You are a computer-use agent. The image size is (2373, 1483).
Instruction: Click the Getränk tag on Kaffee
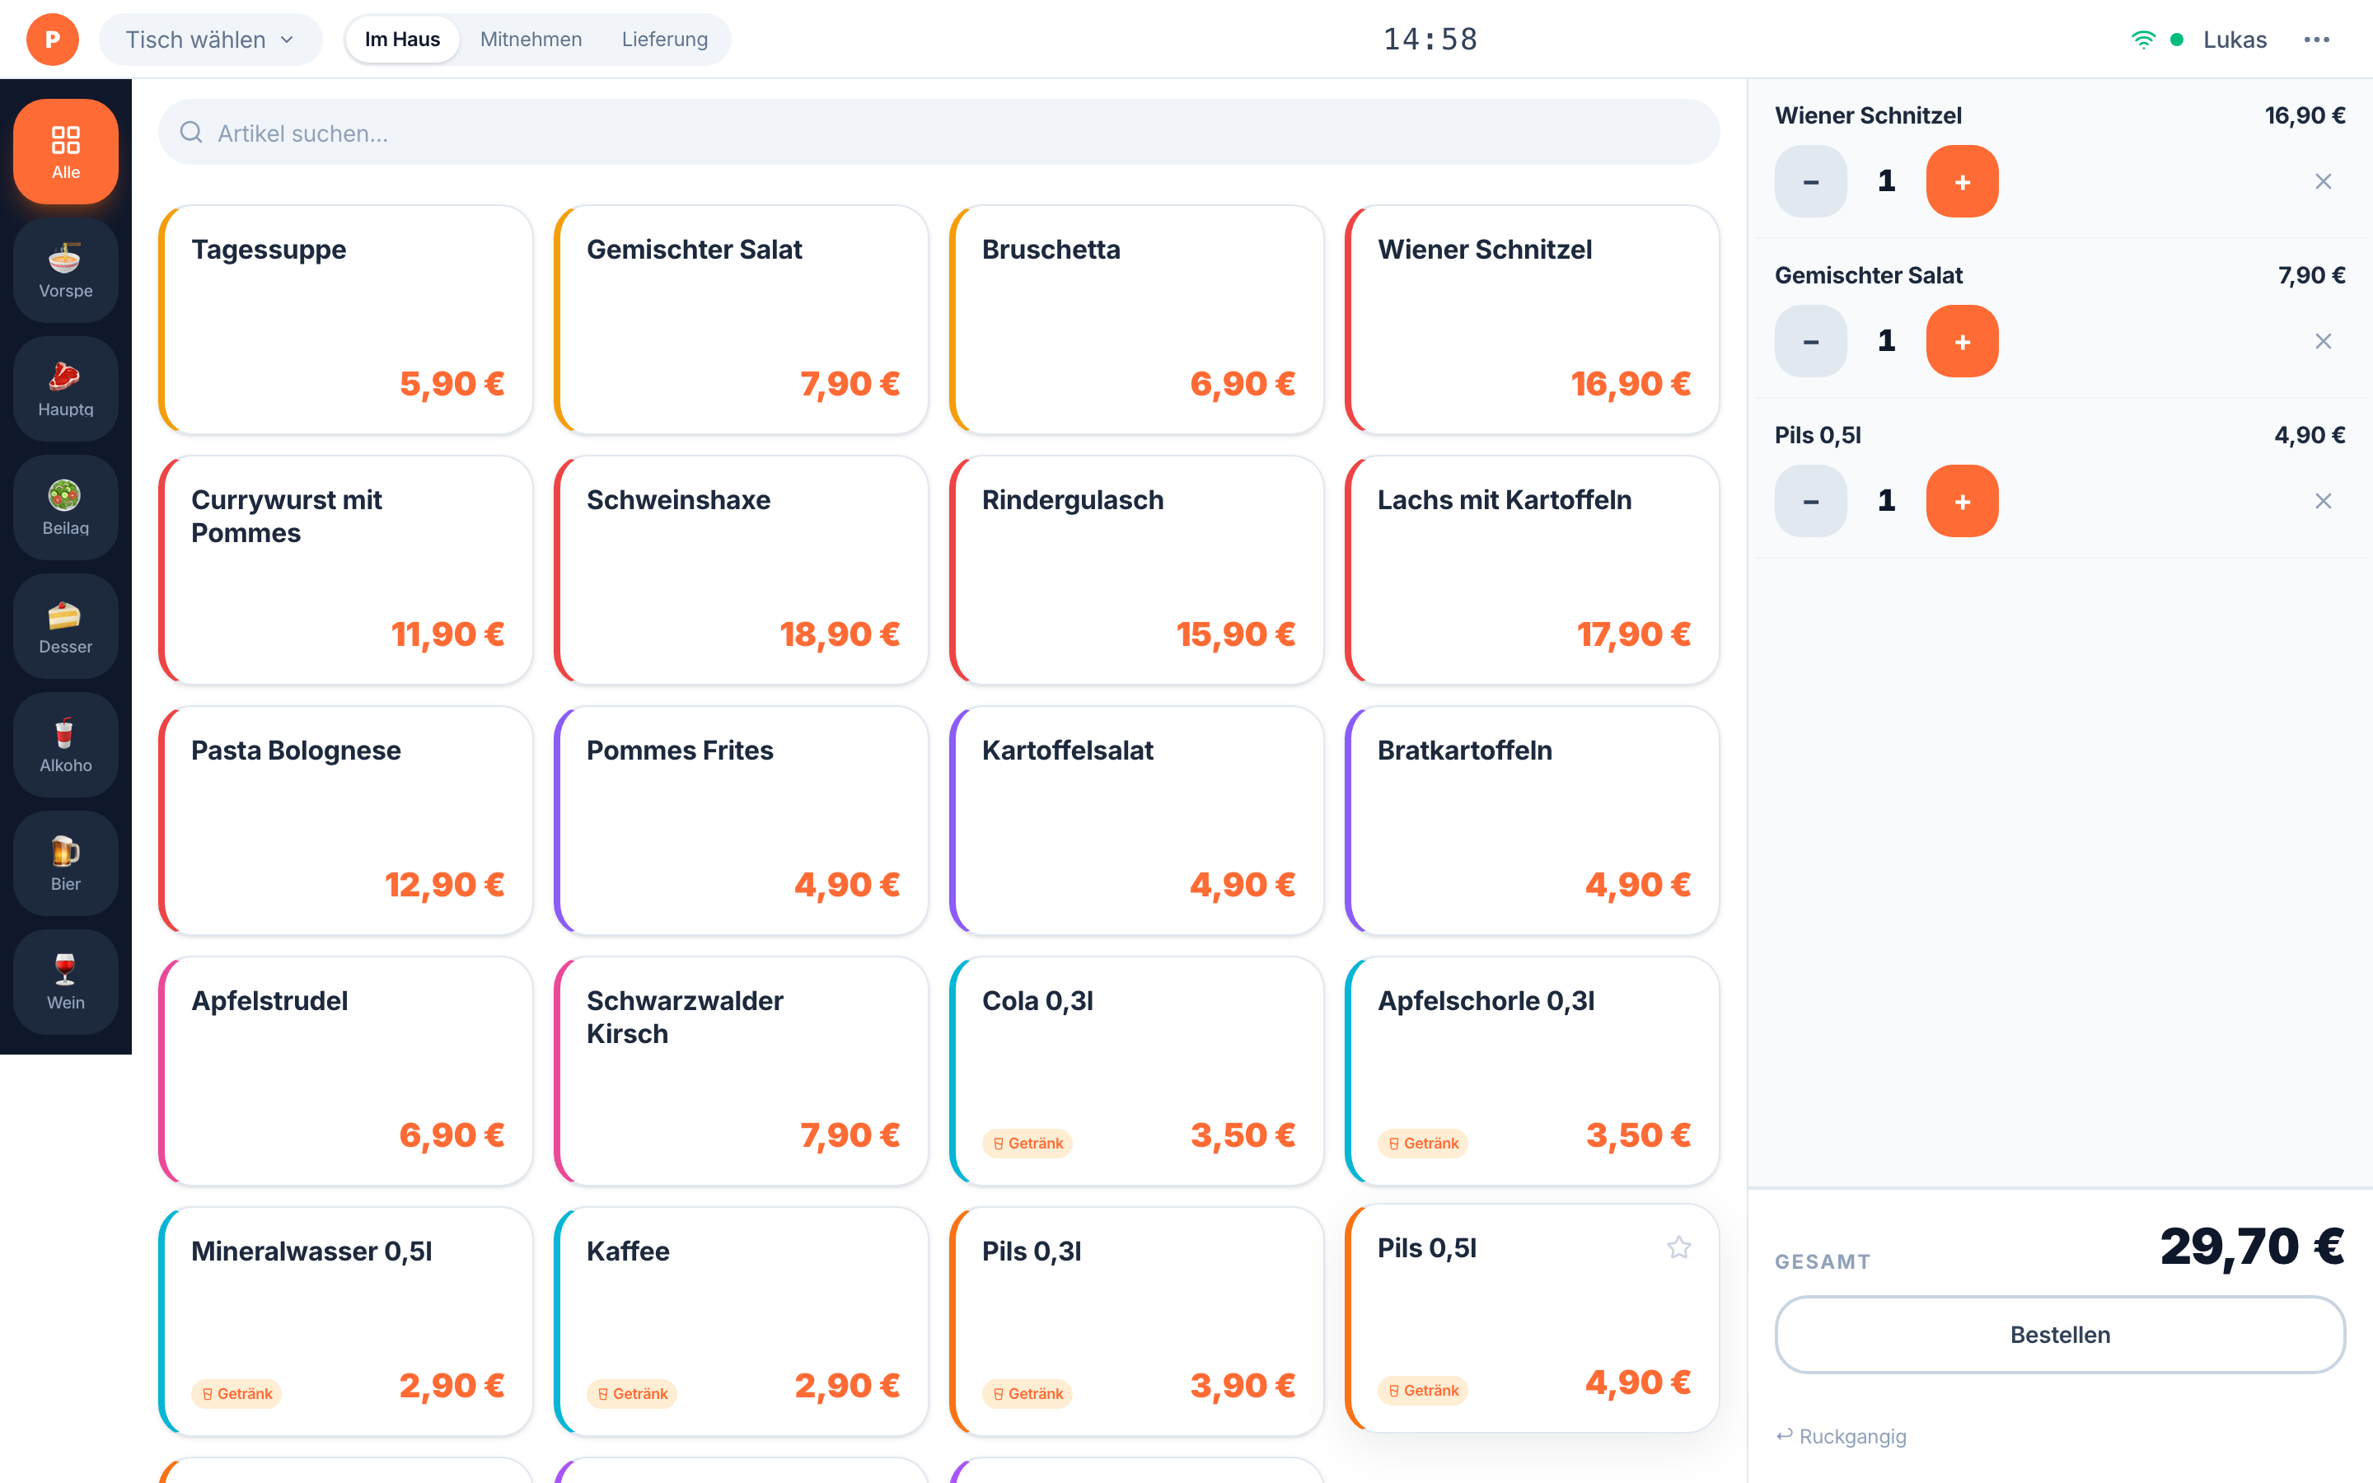631,1394
